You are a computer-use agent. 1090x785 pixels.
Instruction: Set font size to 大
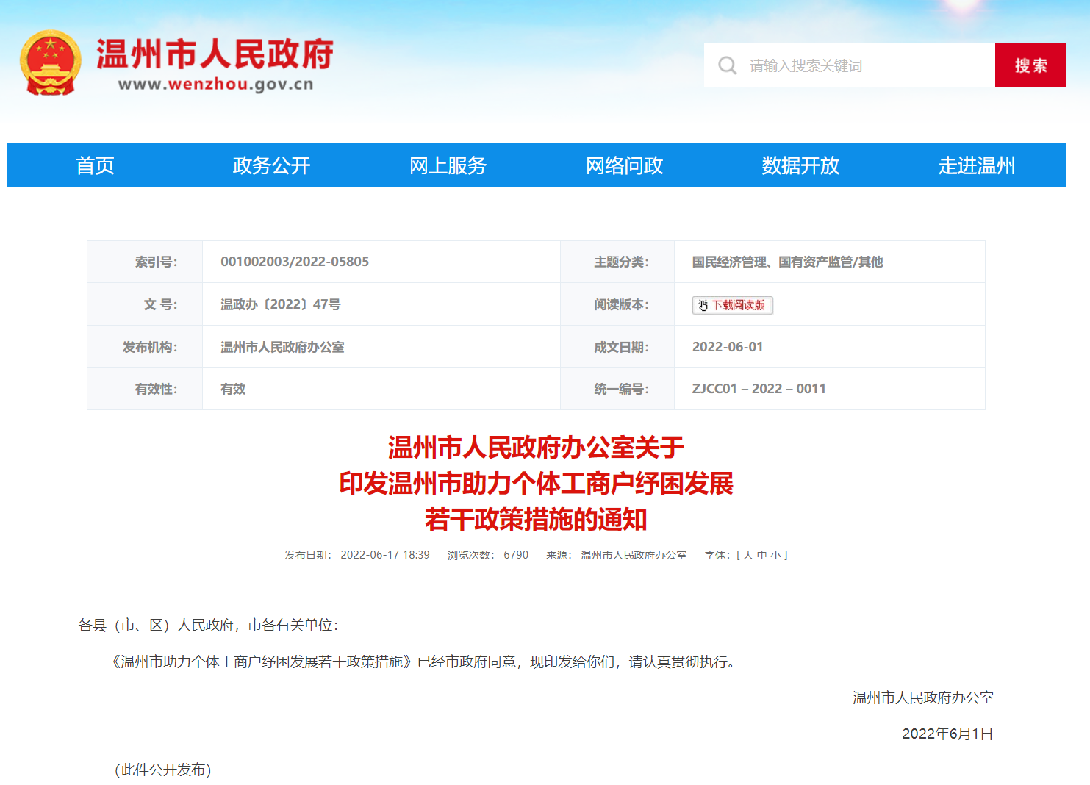tap(748, 555)
